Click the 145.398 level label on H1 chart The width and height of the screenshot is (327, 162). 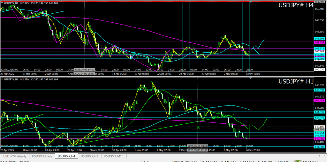[319, 90]
